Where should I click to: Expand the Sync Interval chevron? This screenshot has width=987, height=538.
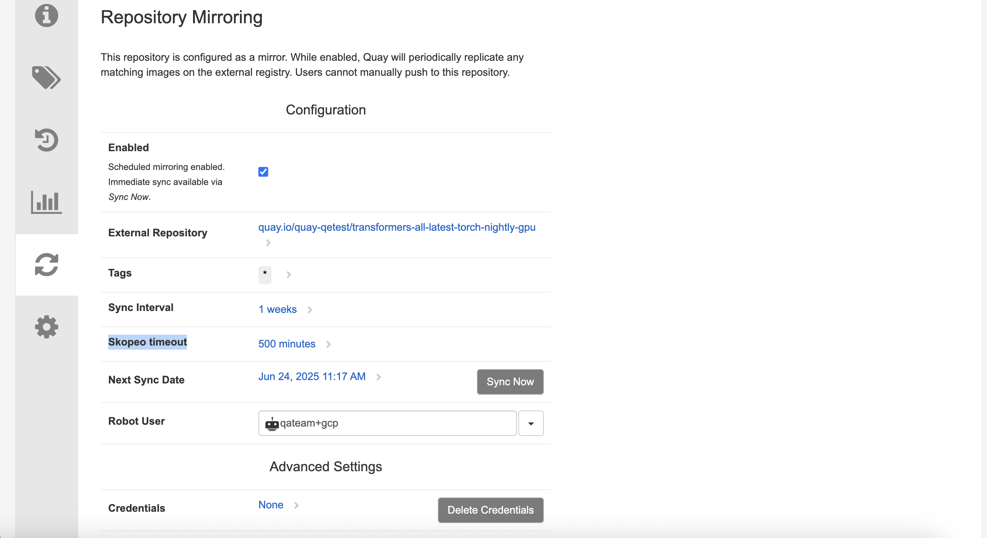(310, 310)
